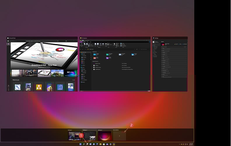Click See all beside Picks for you
The width and height of the screenshot is (231, 146).
[73, 80]
